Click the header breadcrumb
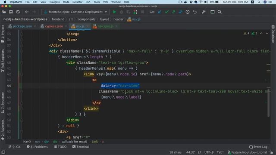This screenshot has width=276, height=155. [x=119, y=19]
